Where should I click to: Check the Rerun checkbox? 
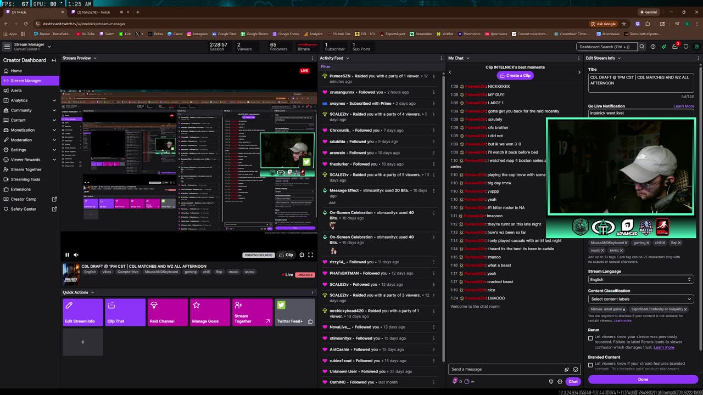(590, 338)
